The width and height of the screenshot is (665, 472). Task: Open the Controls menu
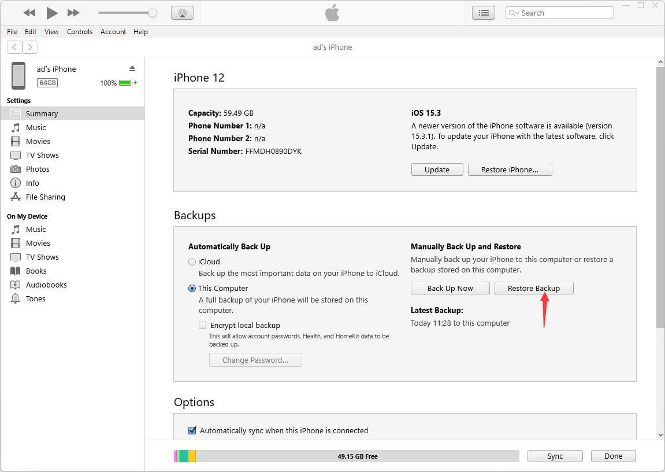[80, 32]
